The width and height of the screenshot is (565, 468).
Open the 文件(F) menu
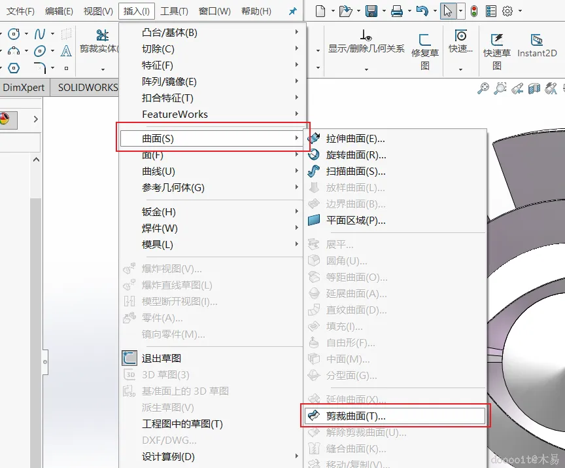click(20, 11)
